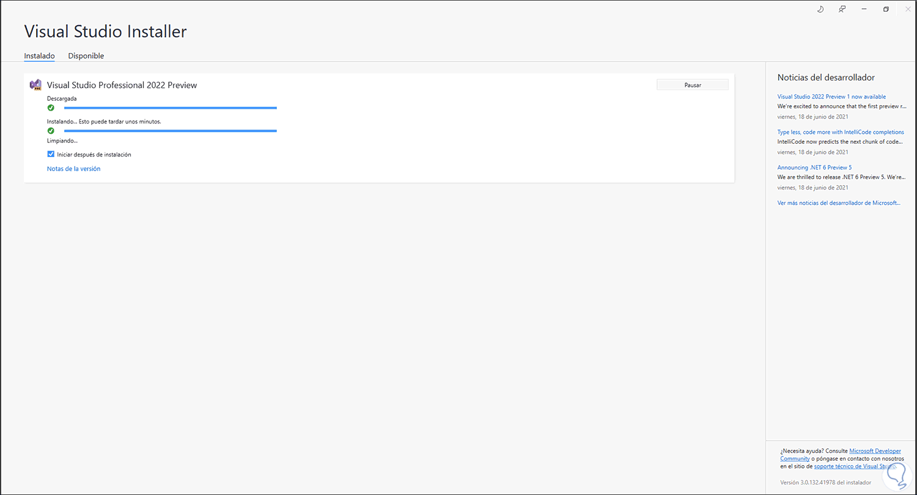Click the Visual Studio Professional Preview logo

[x=35, y=85]
